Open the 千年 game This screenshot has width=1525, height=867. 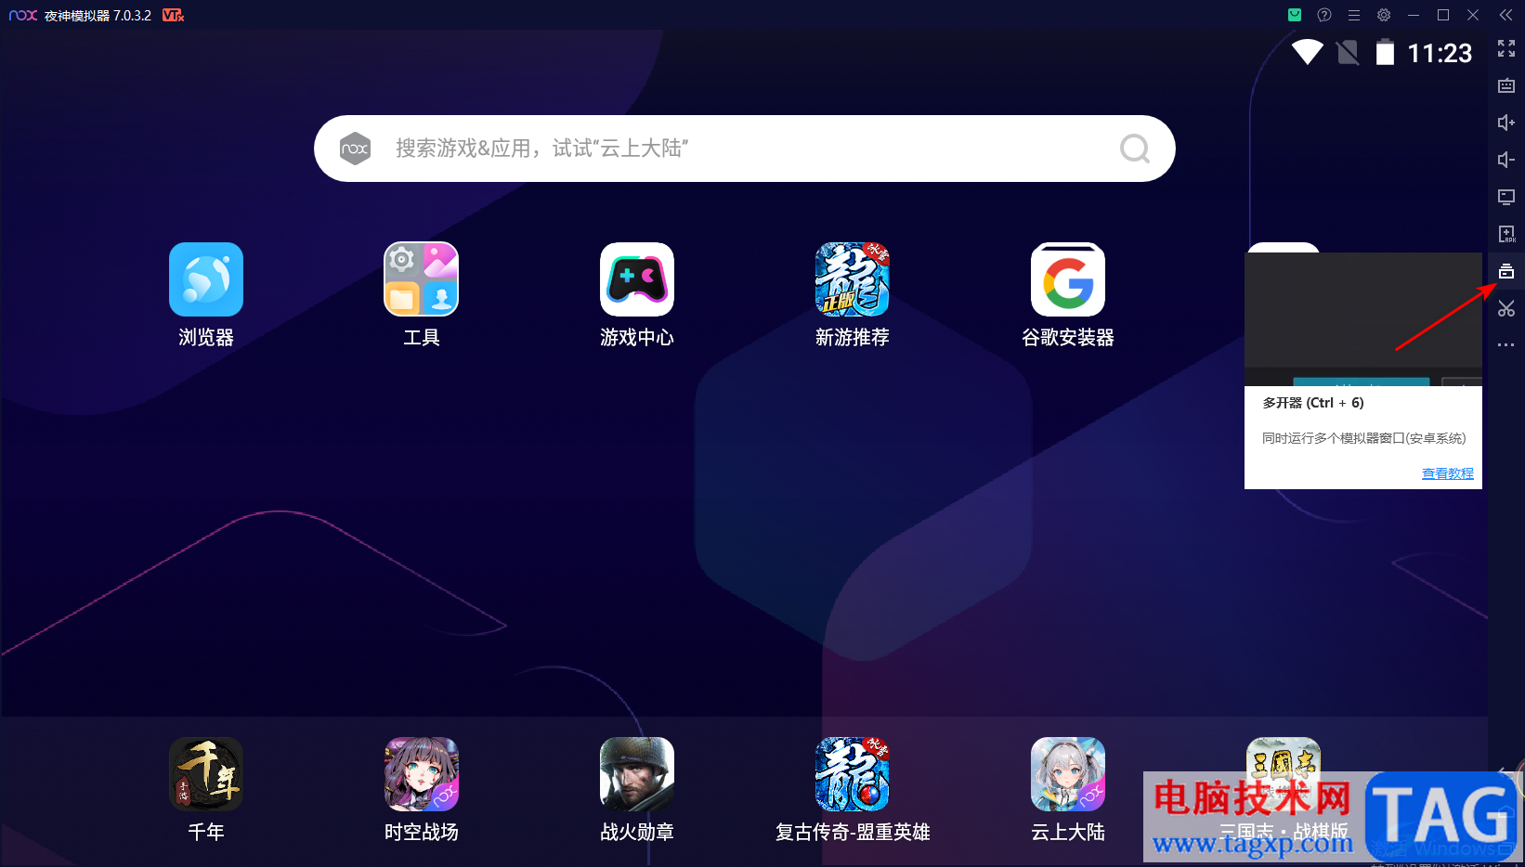206,774
